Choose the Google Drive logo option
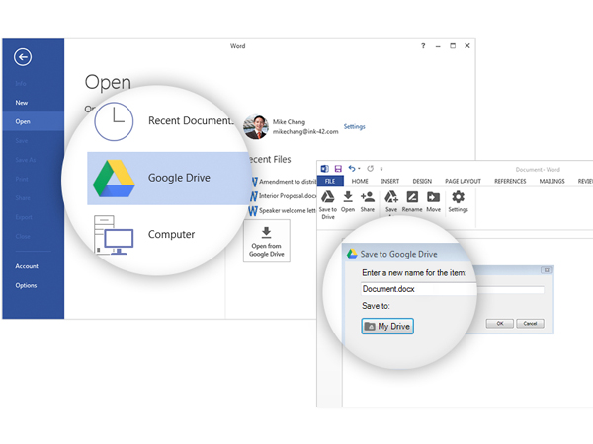Viewport: 593px width, 444px height. tap(114, 179)
